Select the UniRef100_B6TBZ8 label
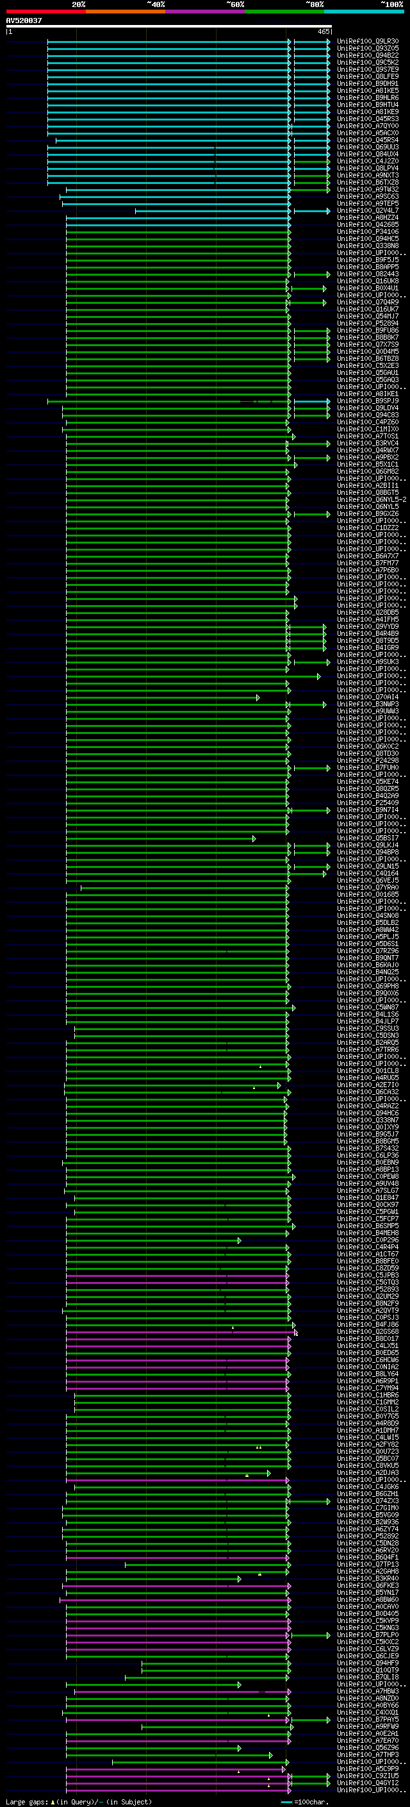This screenshot has height=1807, width=410. coord(368,358)
